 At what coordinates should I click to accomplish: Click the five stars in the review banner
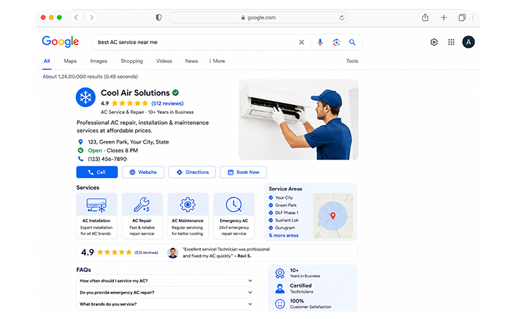115,252
